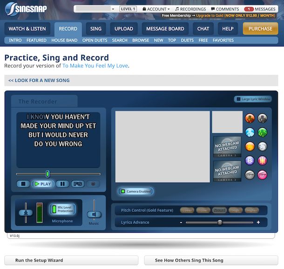284x269 pixels.
Task: Toggle the Camera Enabled switch
Action: point(136,191)
